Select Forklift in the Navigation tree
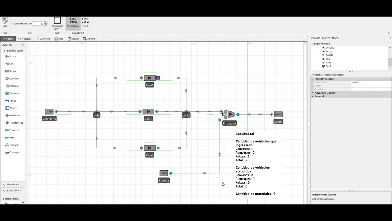The height and width of the screenshot is (221, 392). tap(329, 55)
